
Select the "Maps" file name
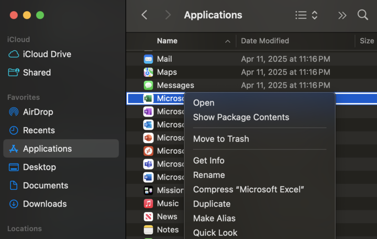[167, 72]
